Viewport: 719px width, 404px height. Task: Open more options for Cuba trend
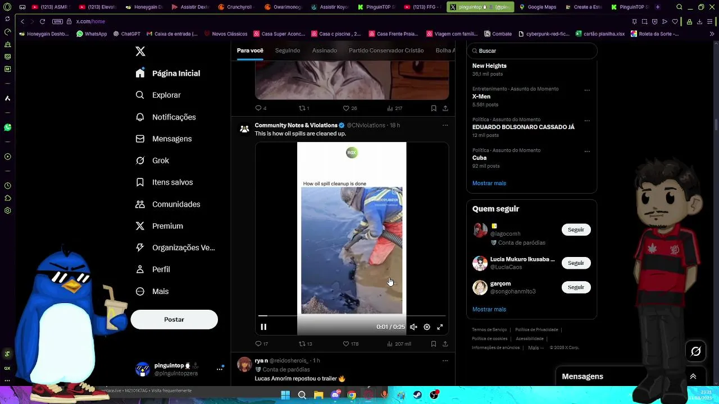tap(587, 151)
